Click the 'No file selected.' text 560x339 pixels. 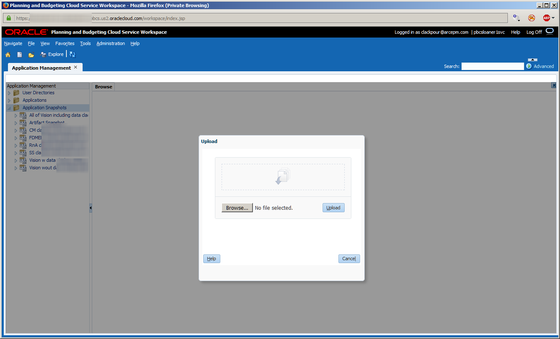pos(274,208)
